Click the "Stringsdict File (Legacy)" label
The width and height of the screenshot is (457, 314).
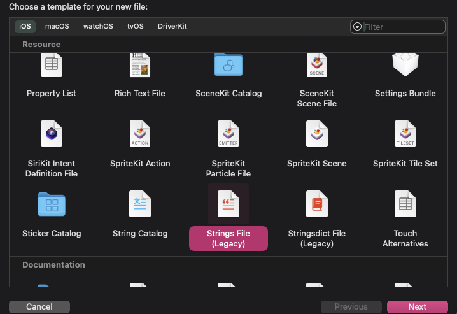(x=317, y=238)
